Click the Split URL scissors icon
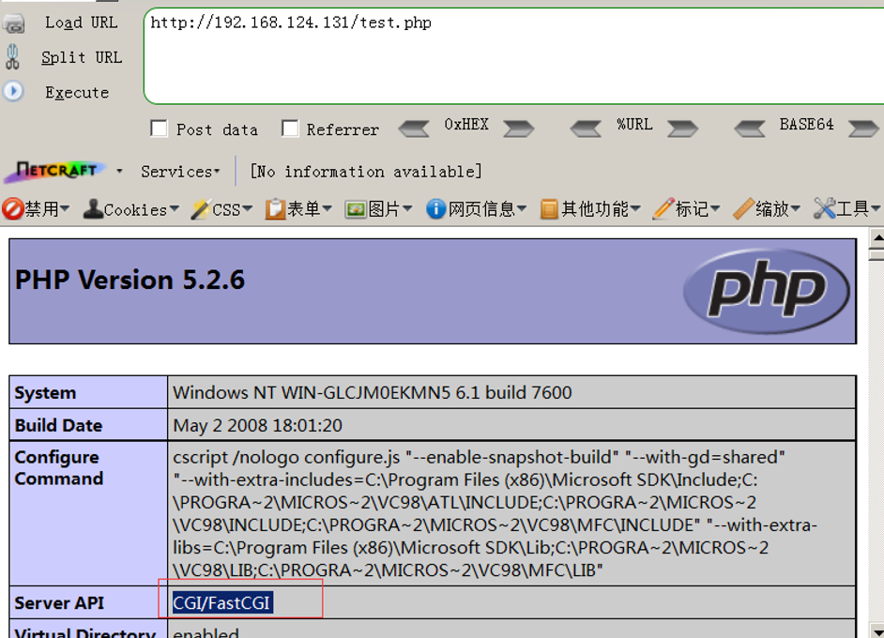 coord(12,57)
